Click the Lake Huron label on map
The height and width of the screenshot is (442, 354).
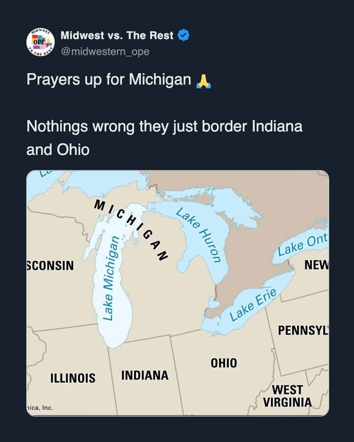pyautogui.click(x=199, y=235)
